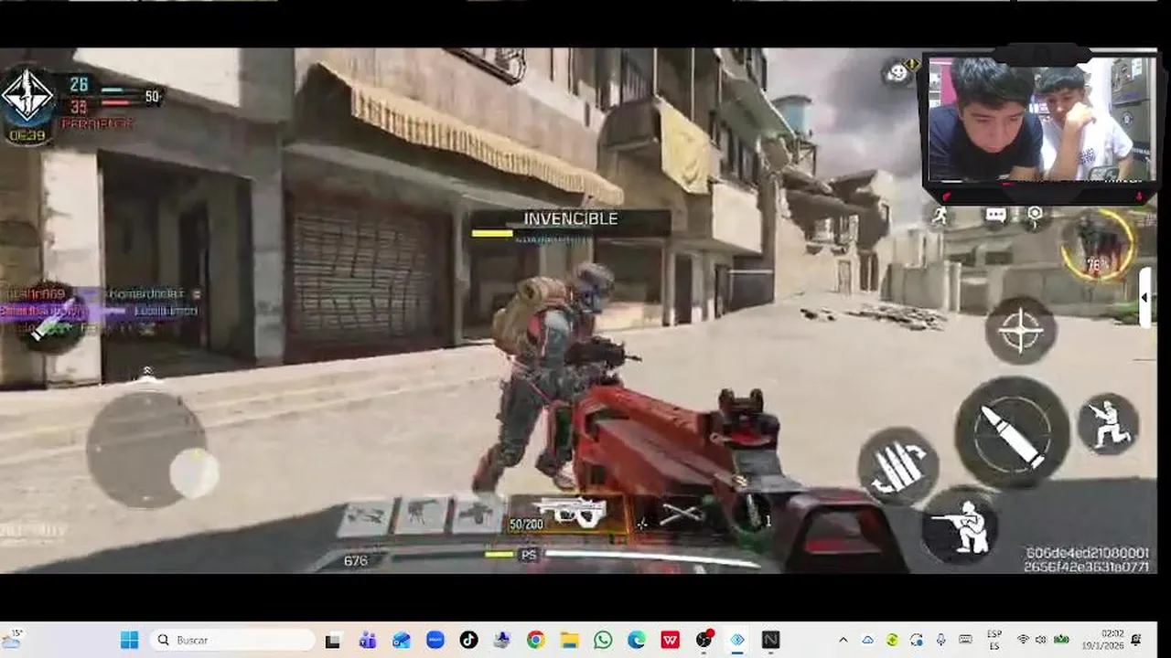Image resolution: width=1171 pixels, height=658 pixels.
Task: Switch to the melee crossed-weapons slot
Action: (682, 515)
